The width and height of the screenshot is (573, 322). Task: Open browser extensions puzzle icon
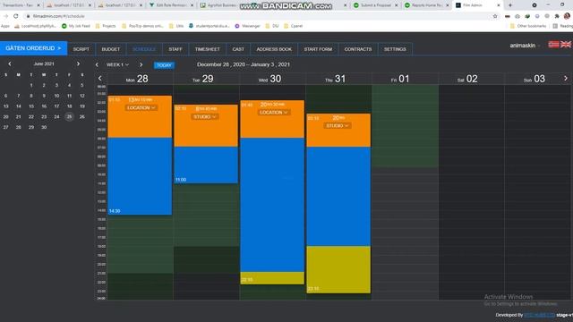(557, 16)
